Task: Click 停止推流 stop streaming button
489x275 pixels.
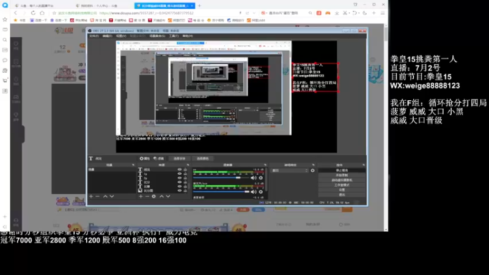Action: [342, 170]
